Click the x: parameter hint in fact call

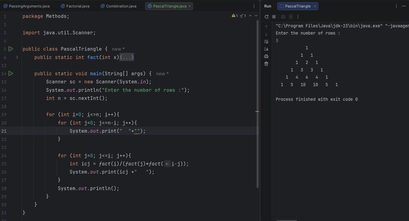167,164
